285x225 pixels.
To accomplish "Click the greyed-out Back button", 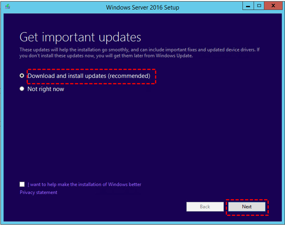I will pos(205,206).
